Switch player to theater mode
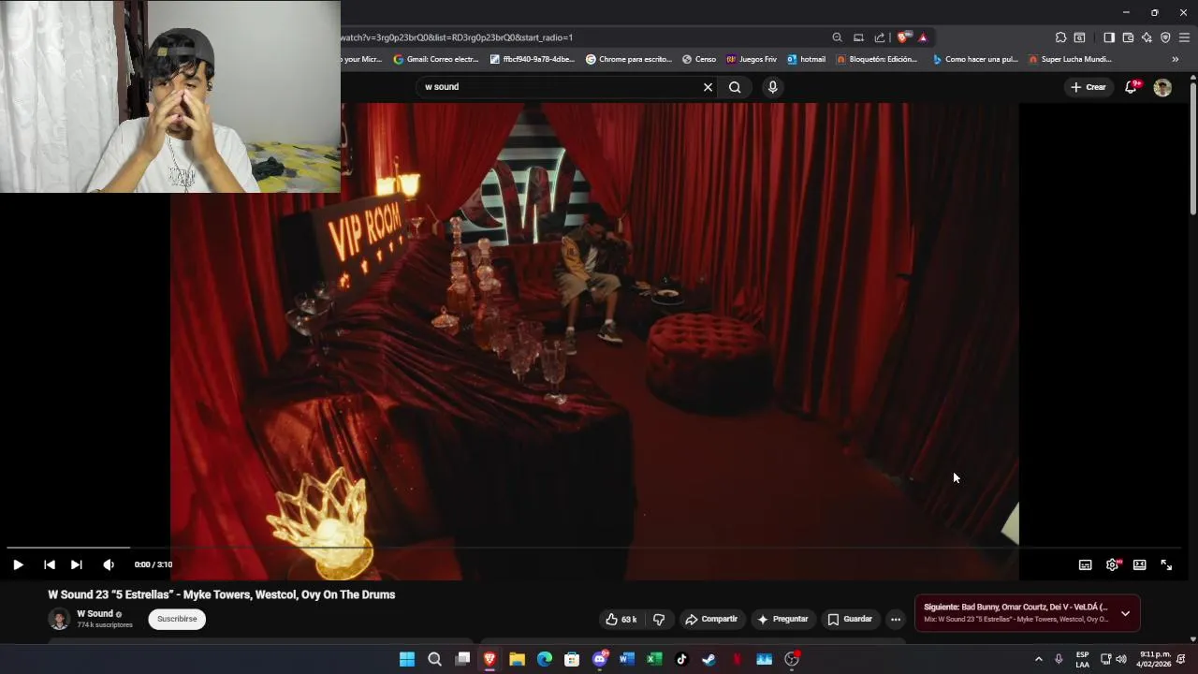This screenshot has height=674, width=1198. tap(1139, 564)
